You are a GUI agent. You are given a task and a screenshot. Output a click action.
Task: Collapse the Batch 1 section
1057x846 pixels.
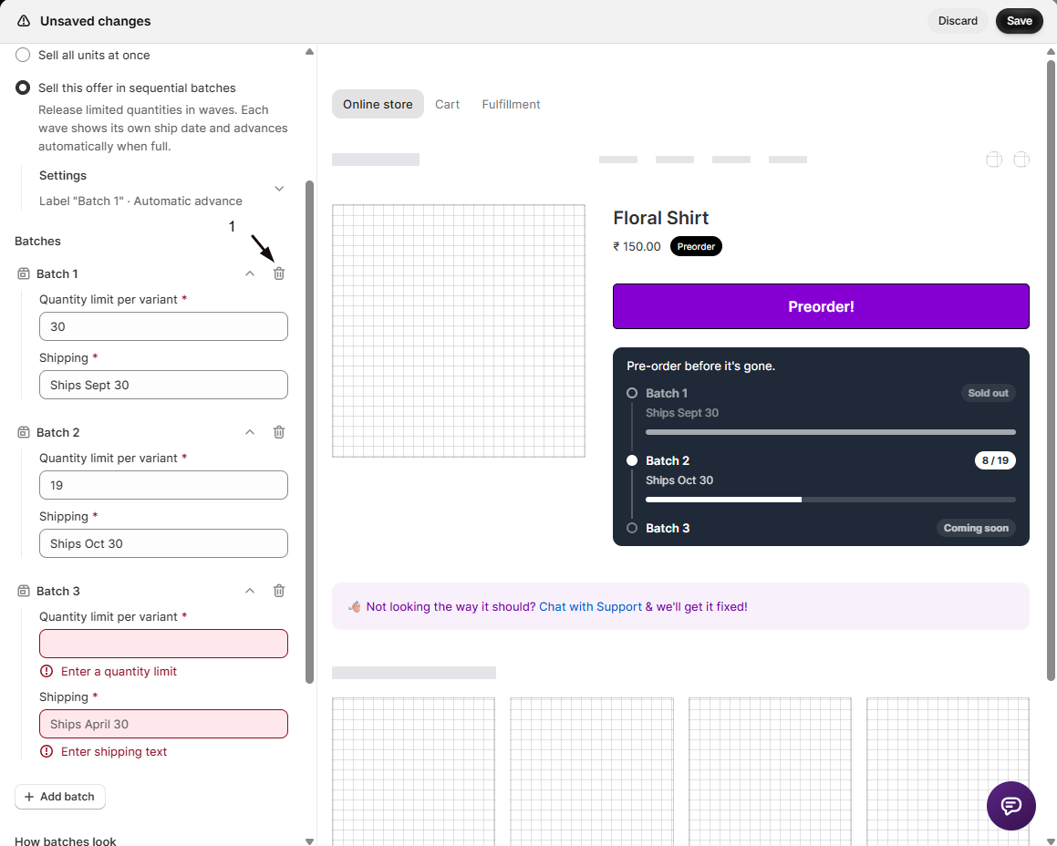point(250,273)
